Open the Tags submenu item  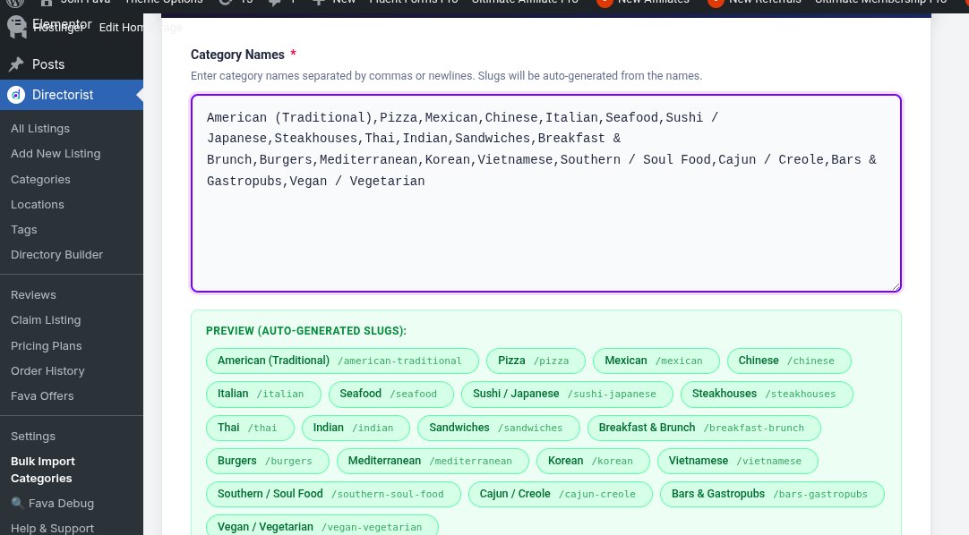point(24,230)
